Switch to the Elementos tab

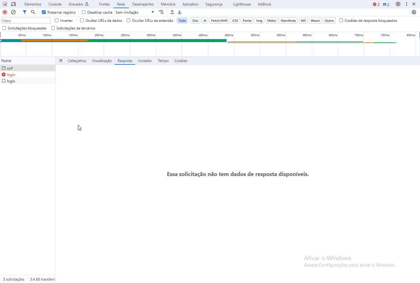coord(33,4)
